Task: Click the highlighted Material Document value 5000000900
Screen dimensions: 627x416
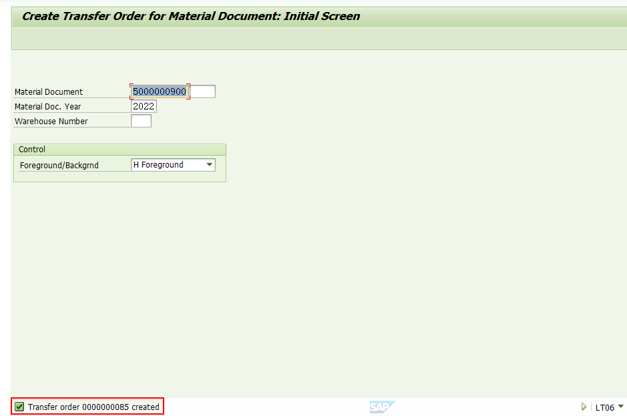Action: pyautogui.click(x=160, y=91)
